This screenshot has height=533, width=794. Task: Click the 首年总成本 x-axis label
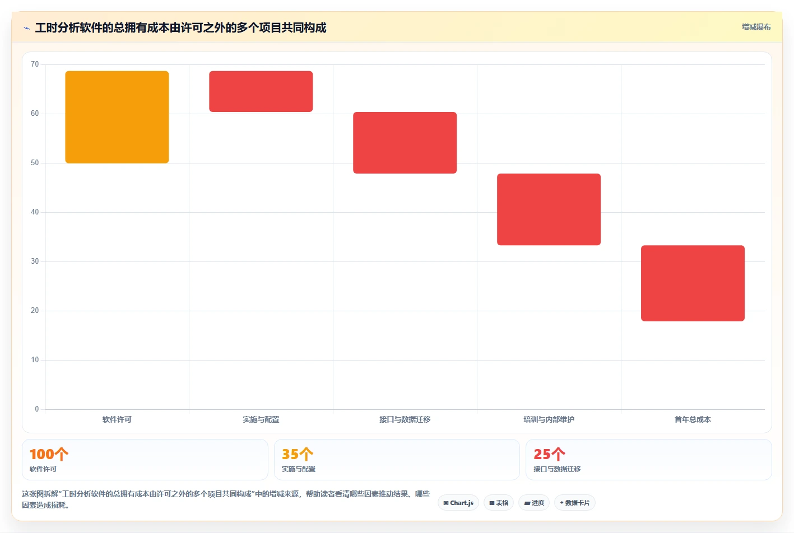pyautogui.click(x=693, y=419)
